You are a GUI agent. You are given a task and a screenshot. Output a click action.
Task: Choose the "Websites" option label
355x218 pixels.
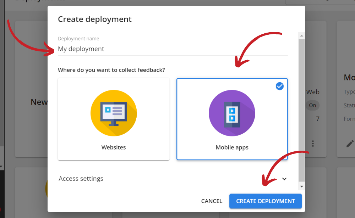click(114, 147)
